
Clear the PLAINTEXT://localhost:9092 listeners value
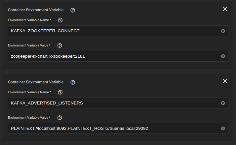pos(223,129)
